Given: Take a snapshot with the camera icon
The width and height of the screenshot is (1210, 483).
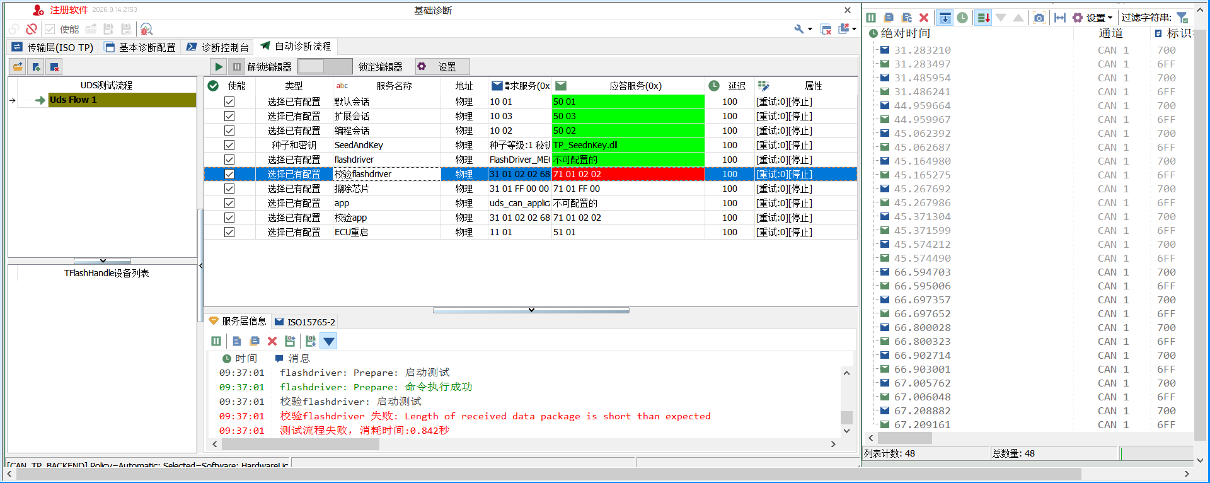Looking at the screenshot, I should point(1039,18).
